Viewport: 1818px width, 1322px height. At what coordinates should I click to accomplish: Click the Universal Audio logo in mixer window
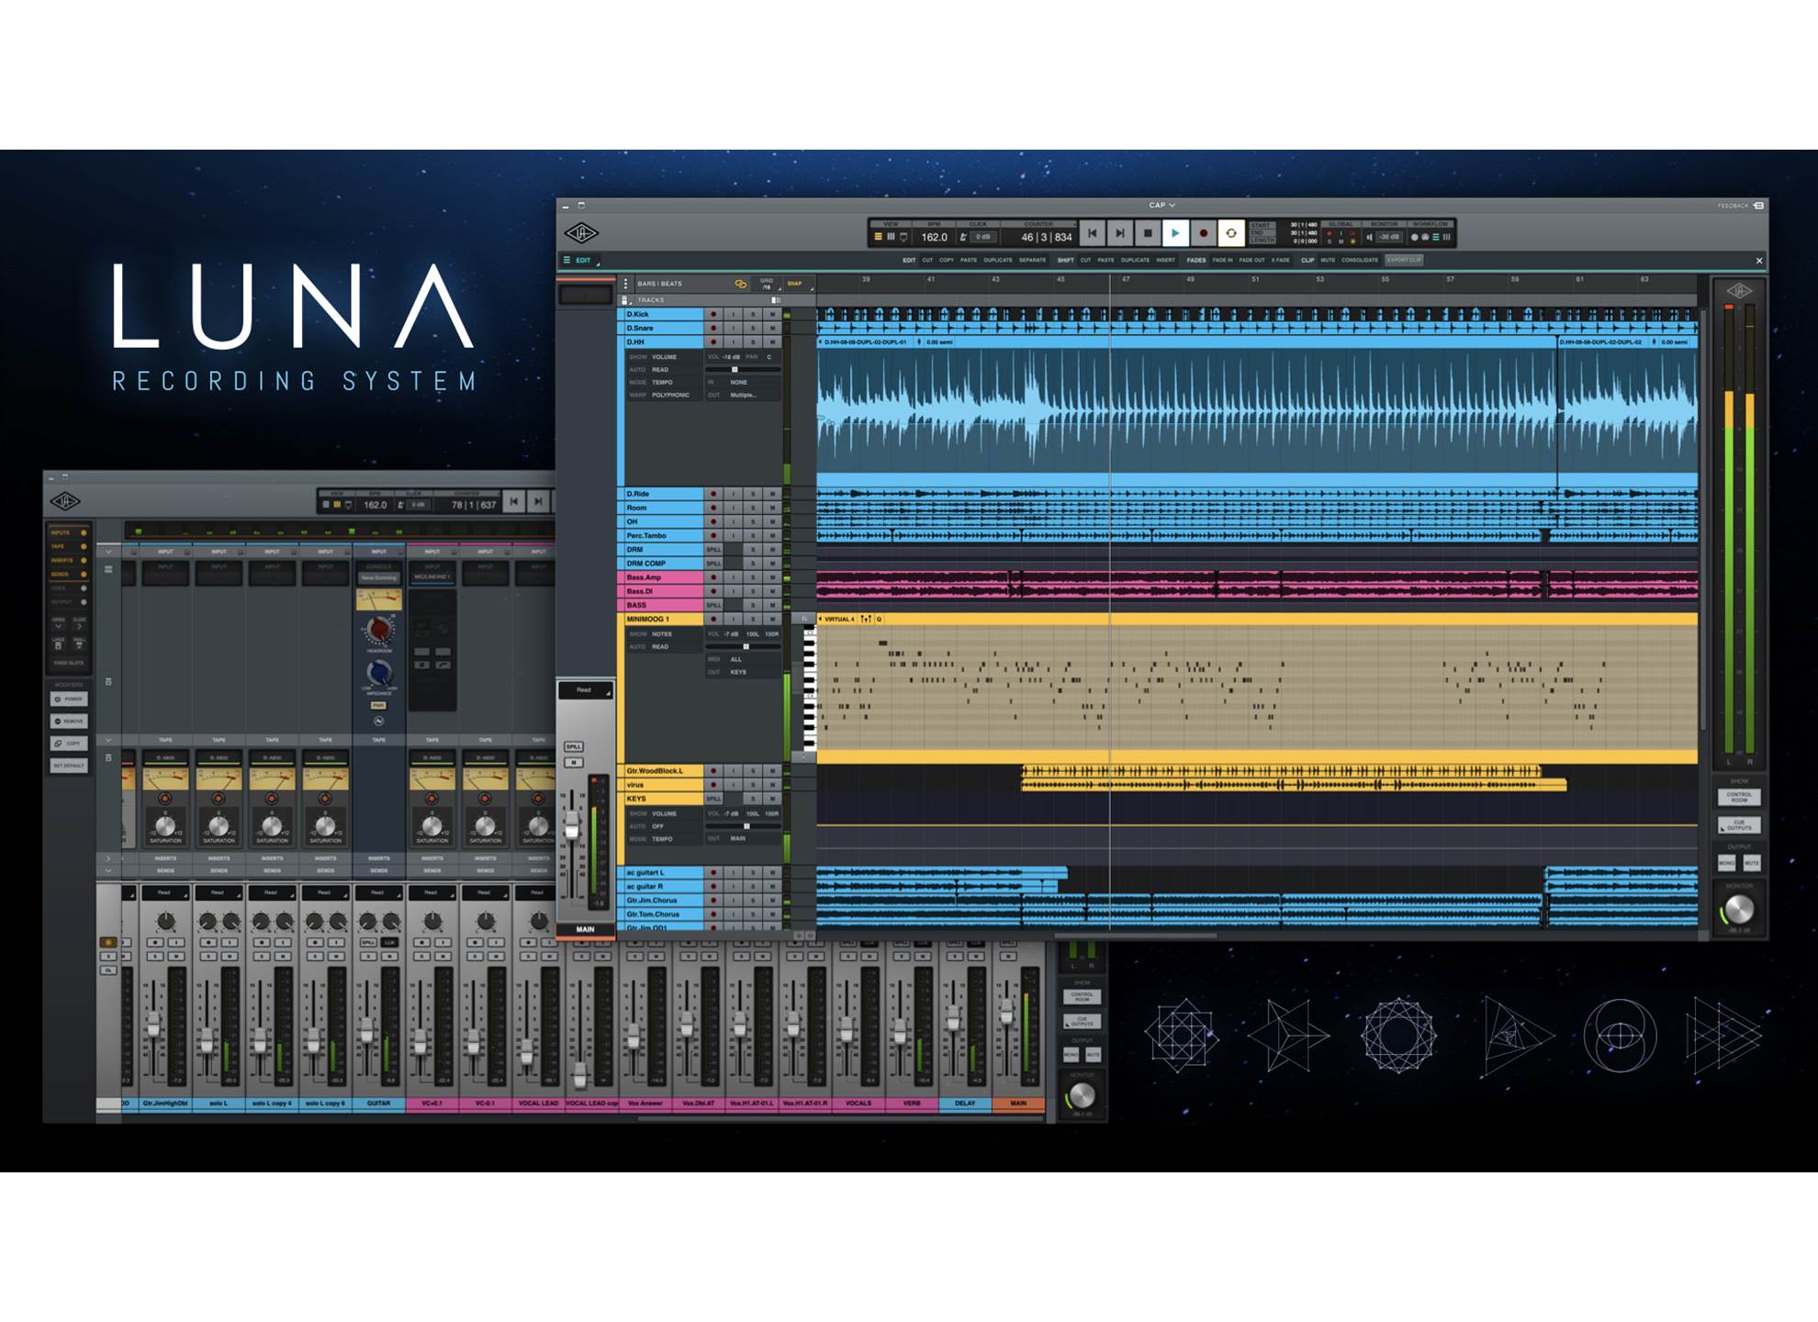[x=64, y=501]
